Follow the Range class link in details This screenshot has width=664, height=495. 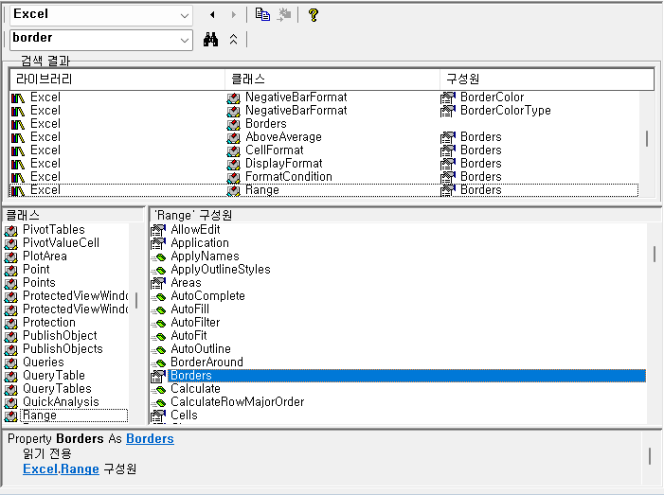[x=80, y=469]
